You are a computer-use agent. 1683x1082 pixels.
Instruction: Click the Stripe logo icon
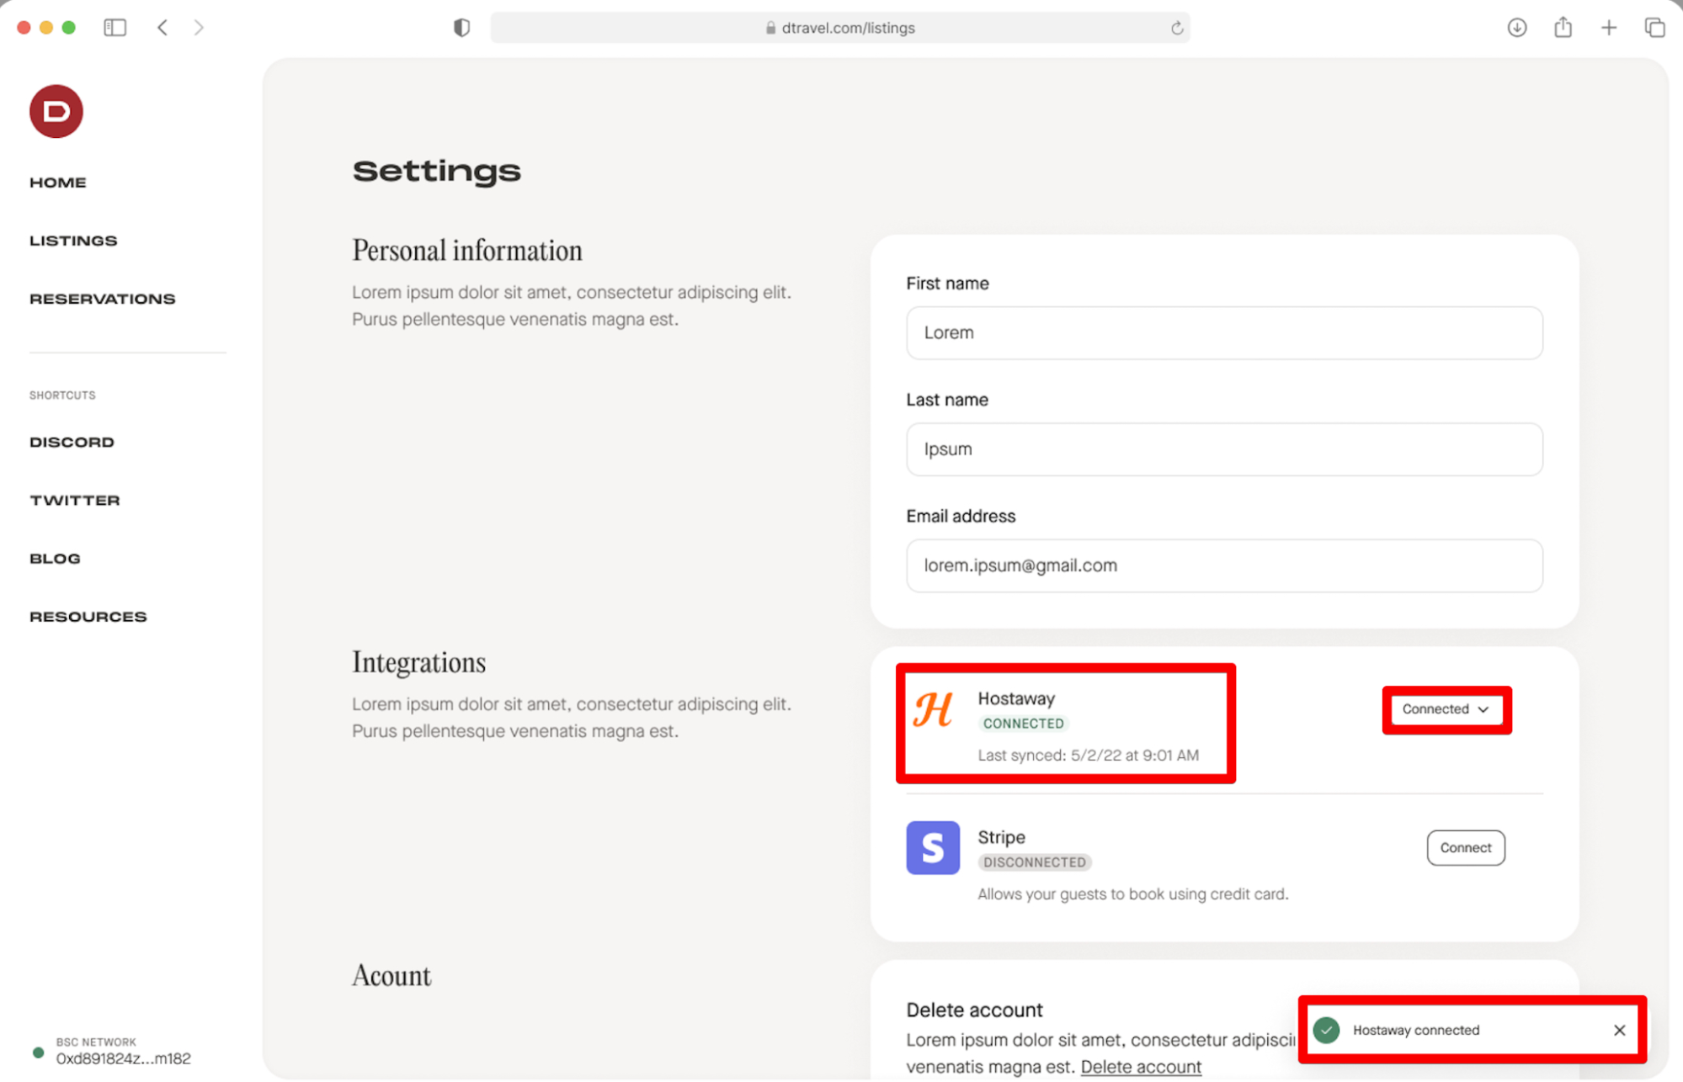click(x=933, y=847)
